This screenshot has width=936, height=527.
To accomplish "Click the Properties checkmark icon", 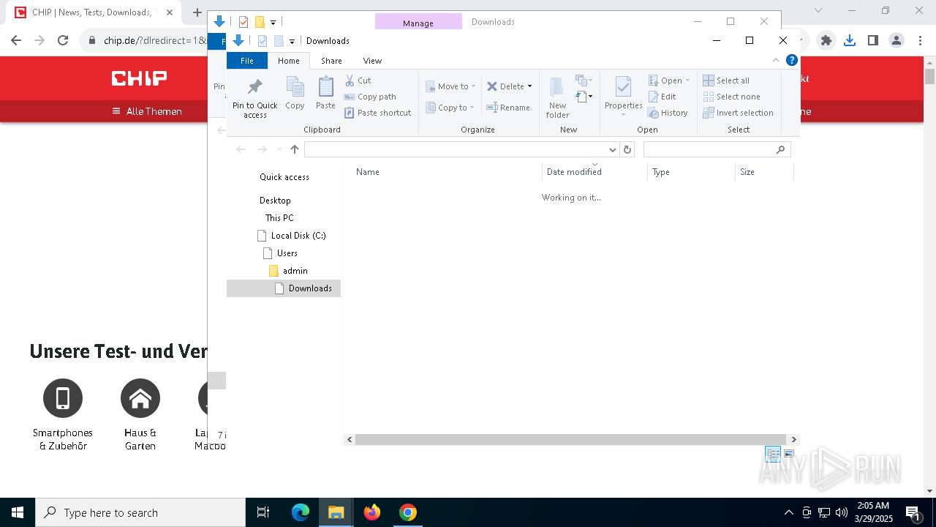I will point(623,87).
